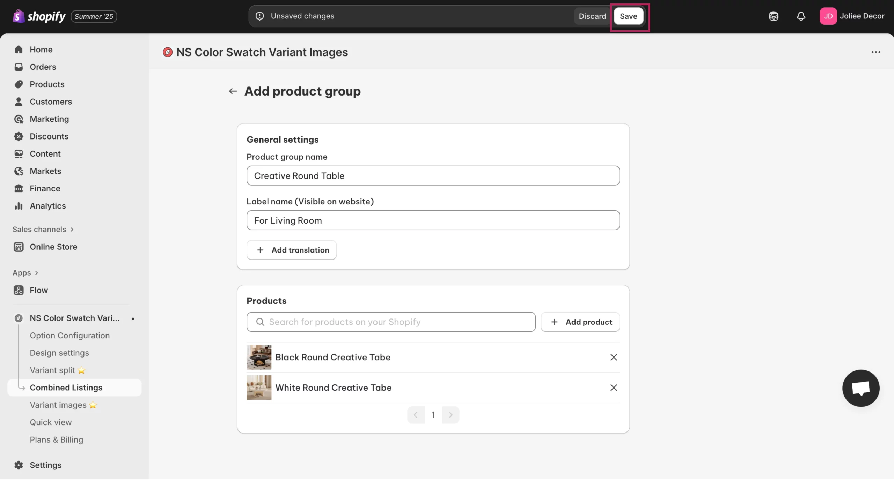Focus the Label name field
This screenshot has height=481, width=894.
tap(433, 220)
